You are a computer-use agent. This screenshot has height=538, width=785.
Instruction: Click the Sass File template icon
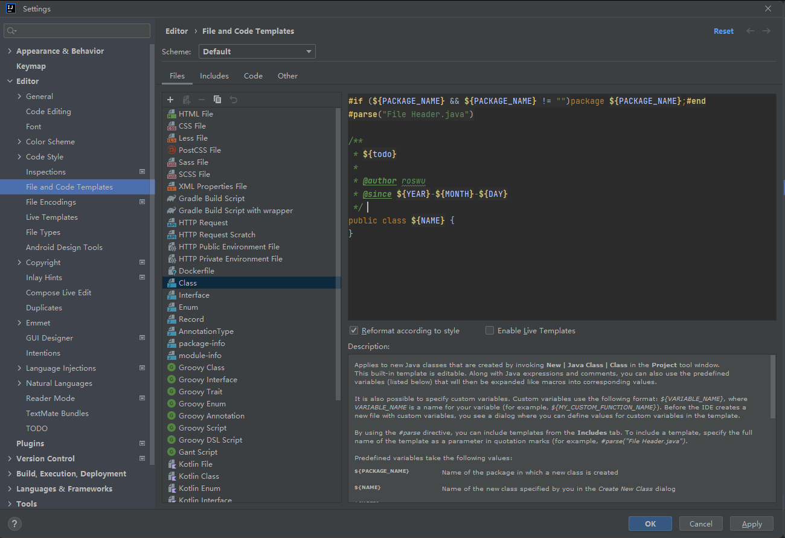[171, 162]
